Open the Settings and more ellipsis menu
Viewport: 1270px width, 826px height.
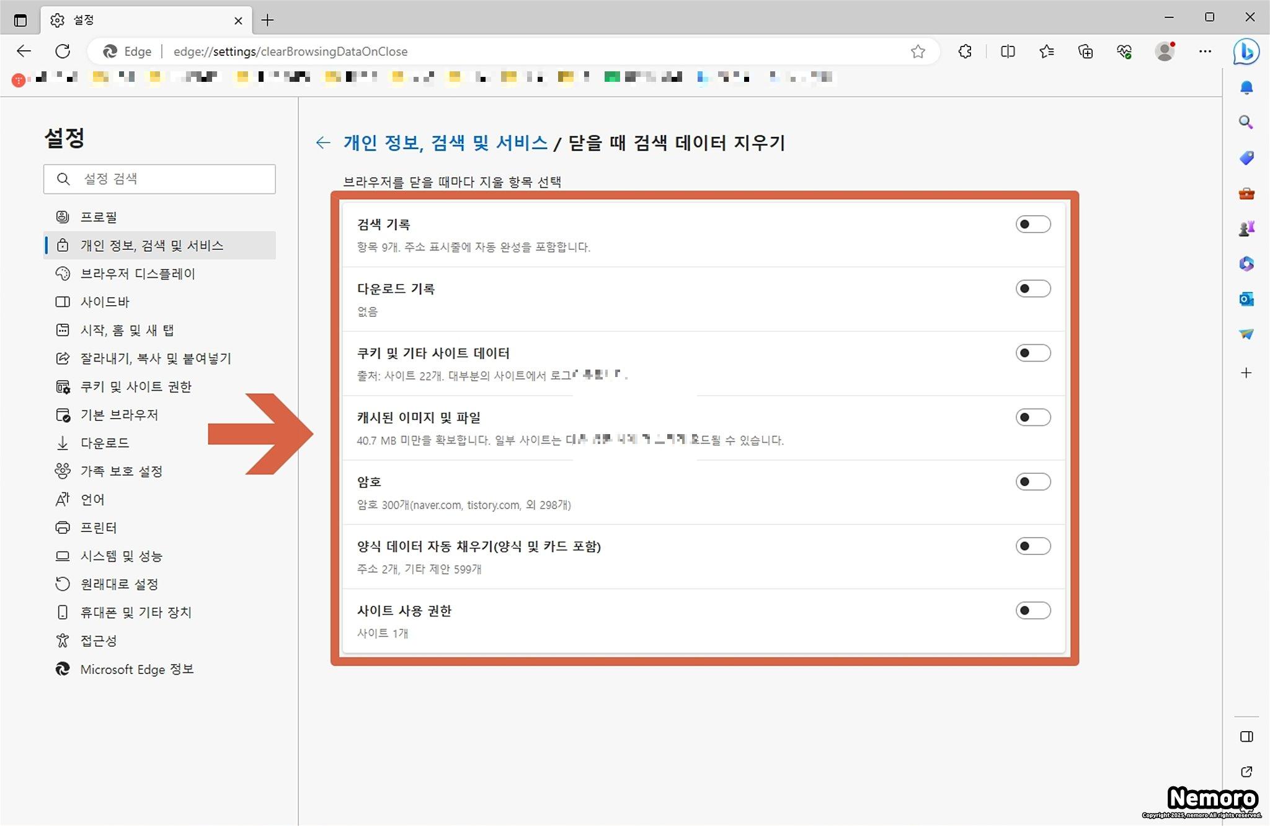pyautogui.click(x=1205, y=51)
